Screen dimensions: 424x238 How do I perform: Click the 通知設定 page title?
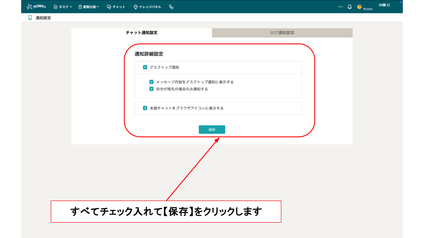(x=43, y=18)
